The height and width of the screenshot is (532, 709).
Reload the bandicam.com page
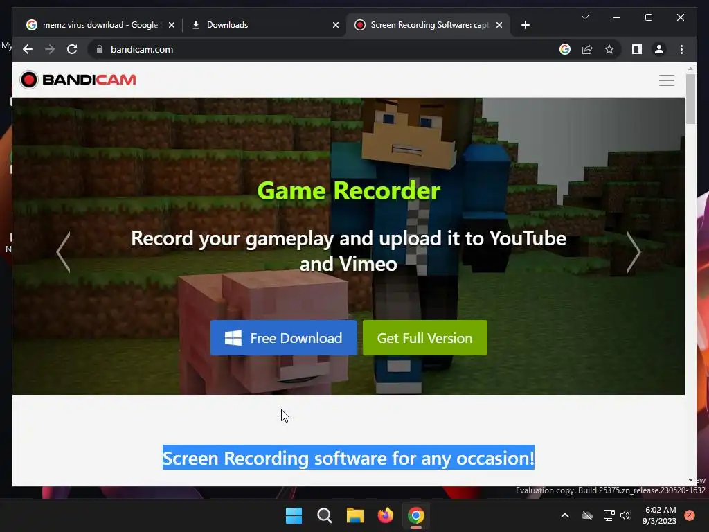click(x=72, y=49)
